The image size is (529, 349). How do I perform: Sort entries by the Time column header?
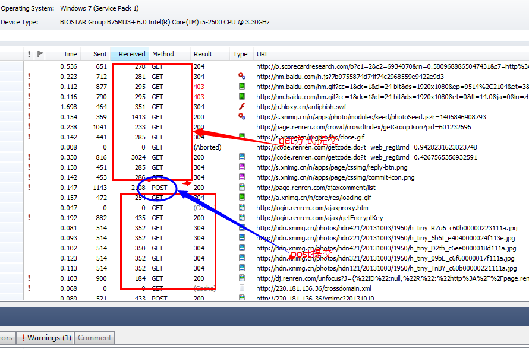click(70, 54)
